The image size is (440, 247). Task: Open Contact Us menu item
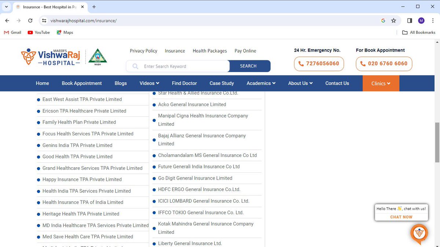click(x=337, y=83)
